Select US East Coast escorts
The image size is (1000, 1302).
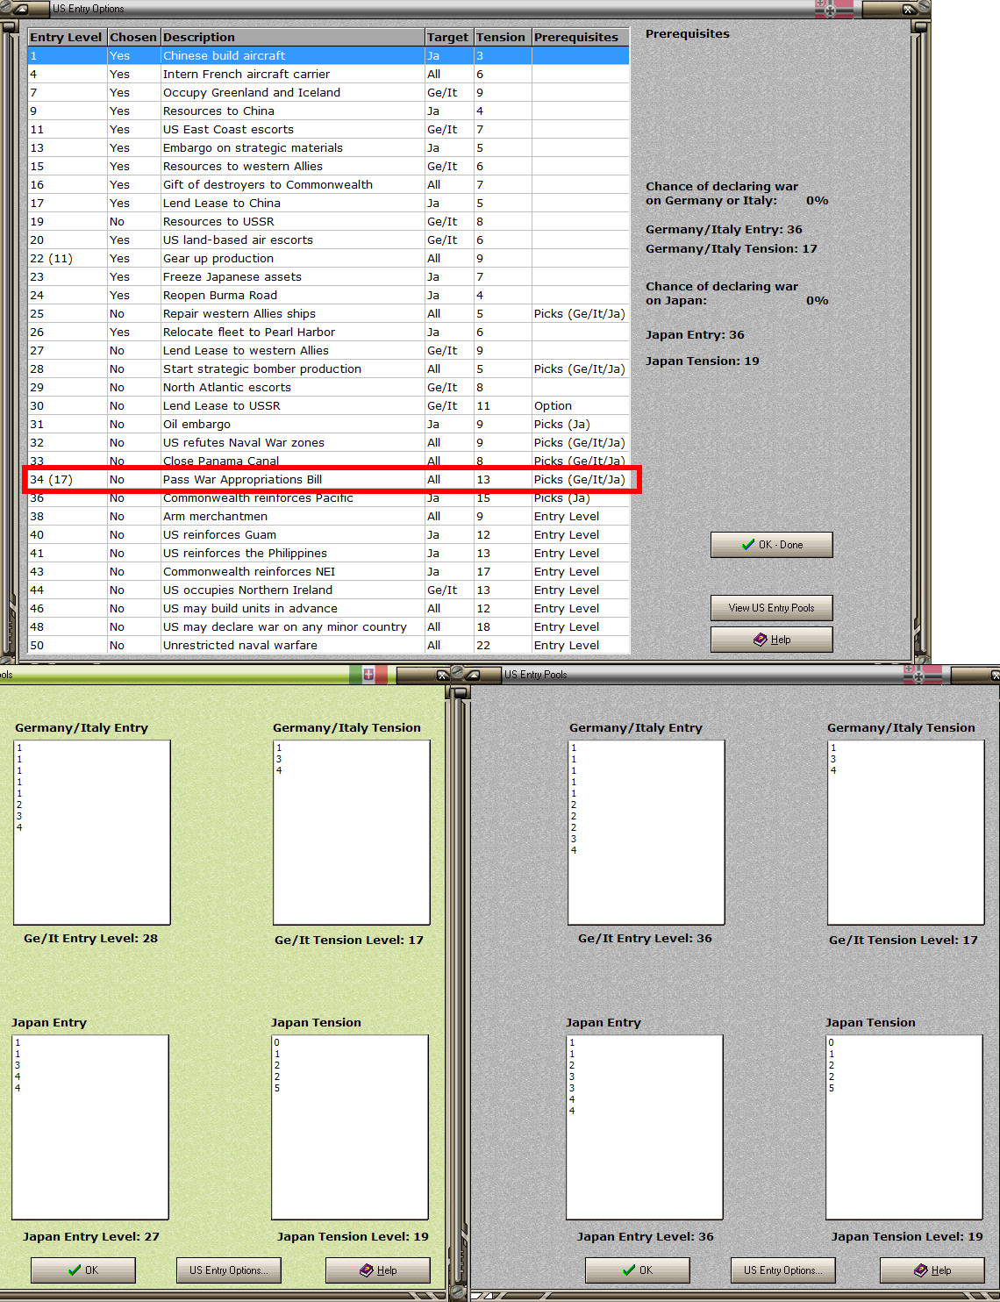pyautogui.click(x=328, y=129)
